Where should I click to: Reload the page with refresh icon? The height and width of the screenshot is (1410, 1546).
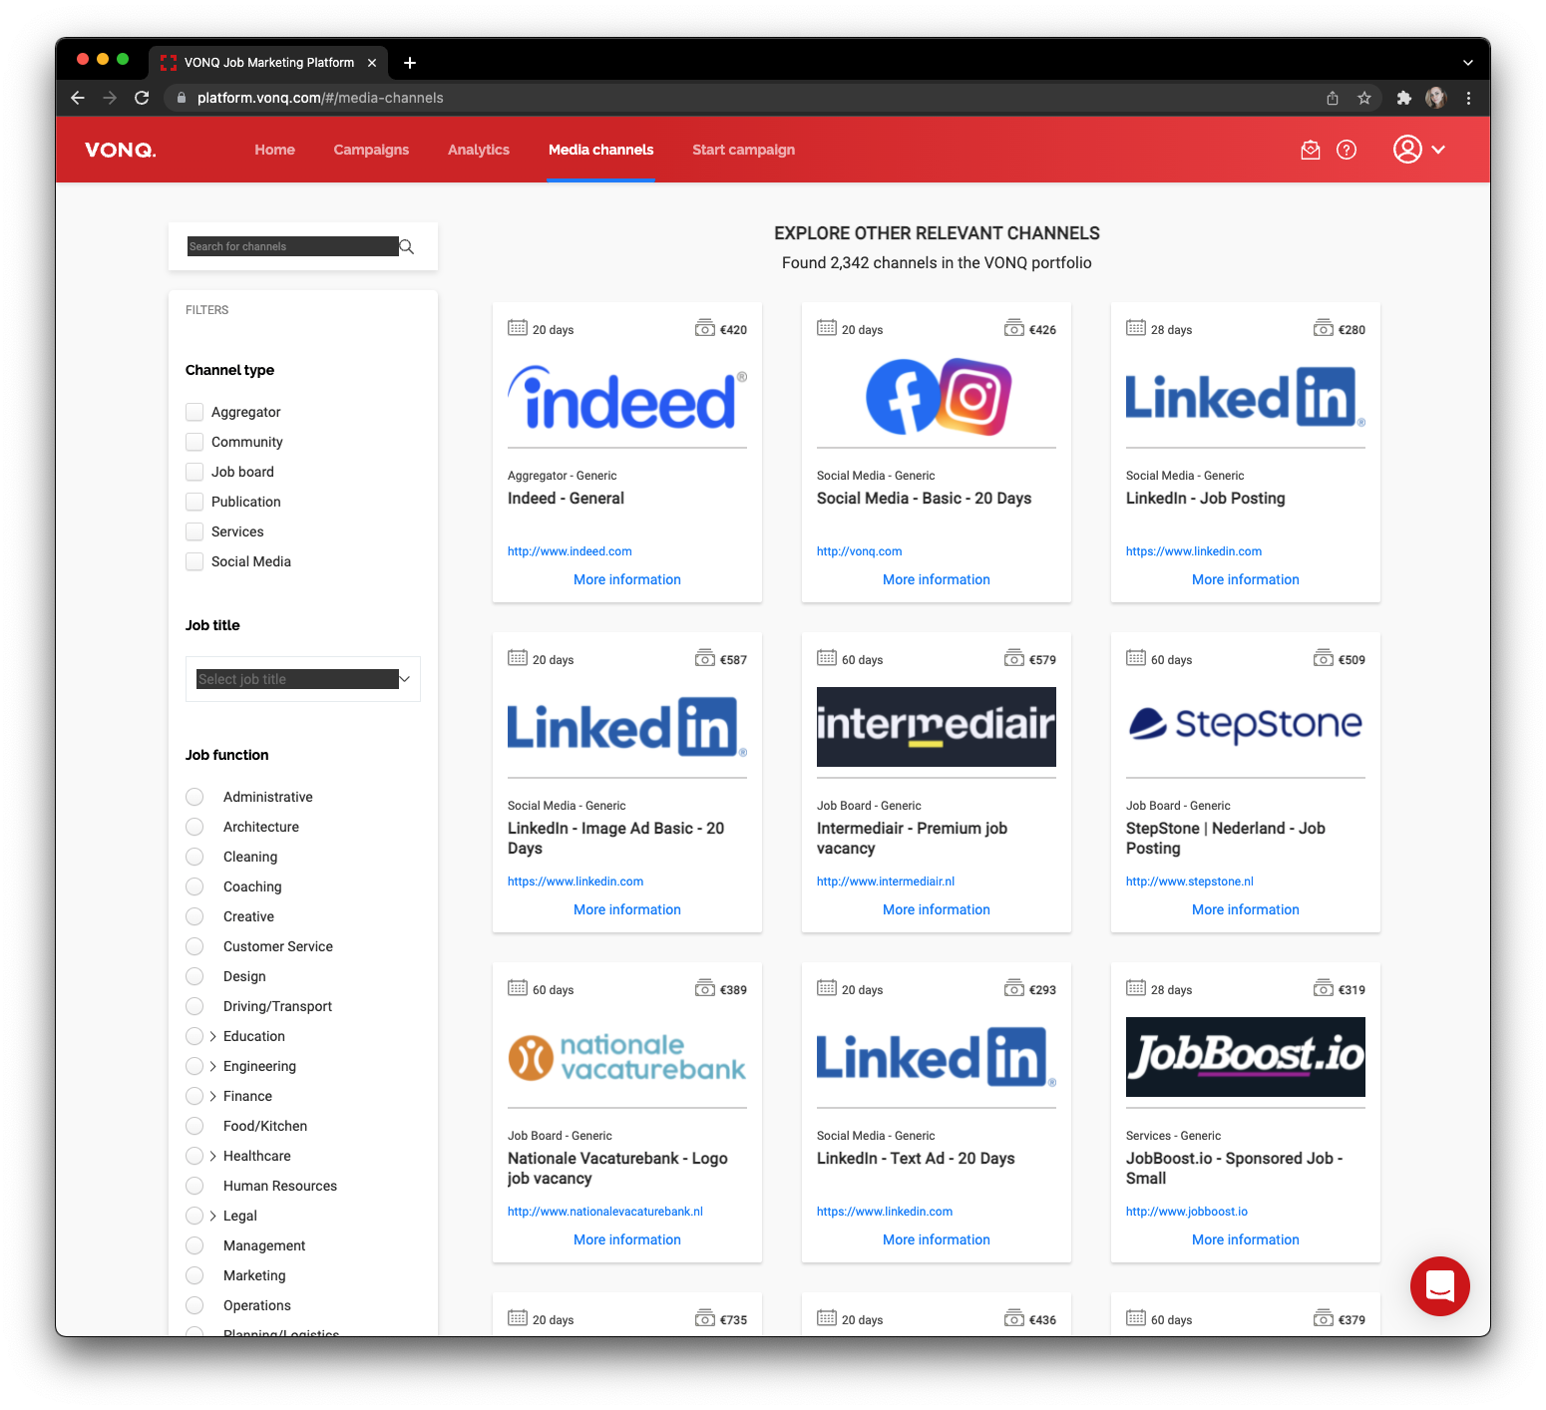point(142,98)
